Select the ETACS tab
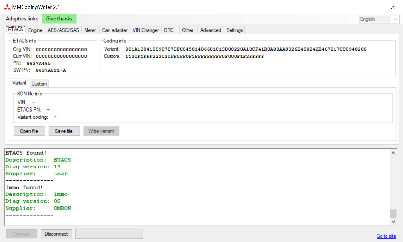 click(16, 30)
